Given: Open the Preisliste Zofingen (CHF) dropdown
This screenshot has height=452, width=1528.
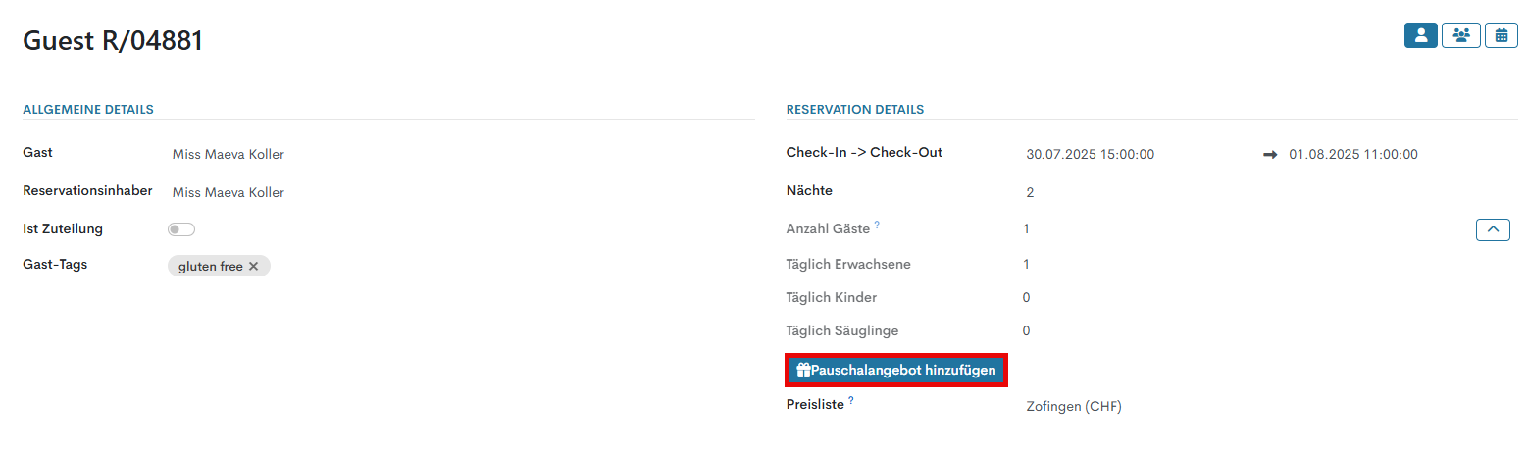Looking at the screenshot, I should (1074, 406).
